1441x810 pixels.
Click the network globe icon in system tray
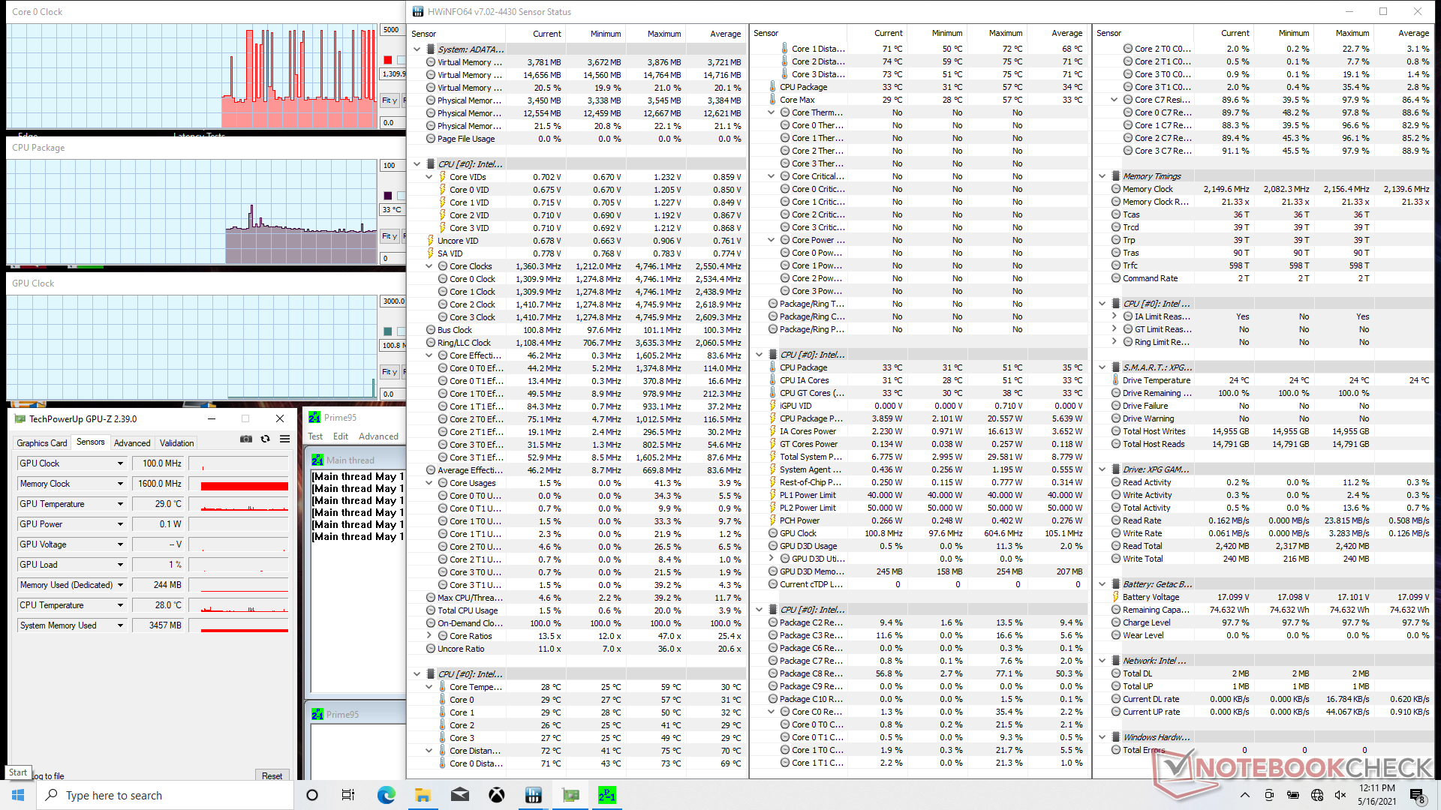pyautogui.click(x=1317, y=795)
